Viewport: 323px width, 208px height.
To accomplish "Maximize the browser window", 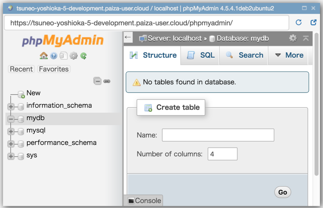I will [x=304, y=8].
